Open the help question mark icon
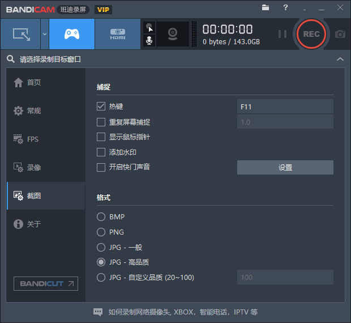Viewport: 351px width, 323px height. pos(285,8)
